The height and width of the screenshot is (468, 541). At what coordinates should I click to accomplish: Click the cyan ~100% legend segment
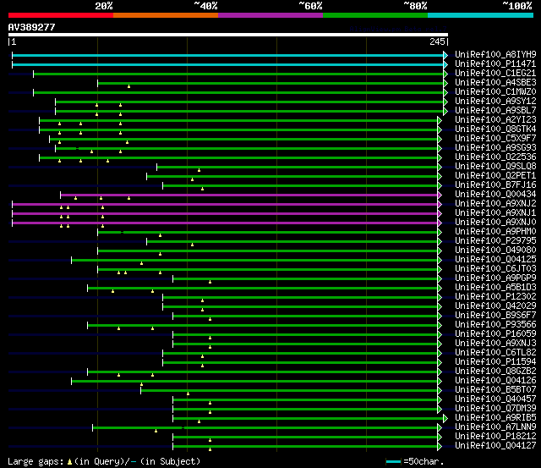pyautogui.click(x=480, y=15)
